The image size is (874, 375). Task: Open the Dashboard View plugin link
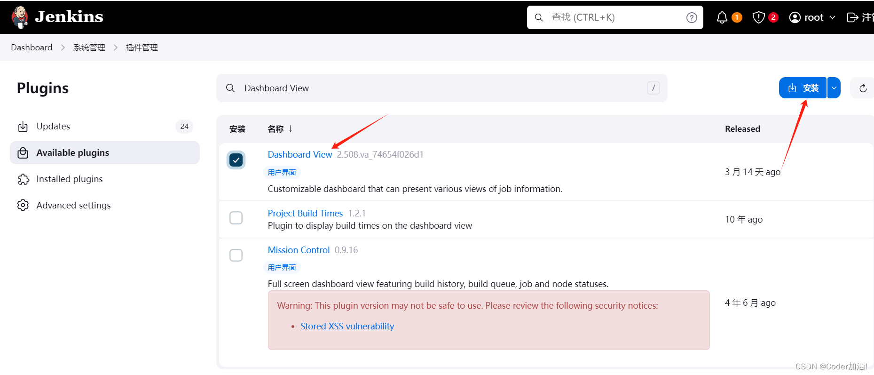click(300, 154)
